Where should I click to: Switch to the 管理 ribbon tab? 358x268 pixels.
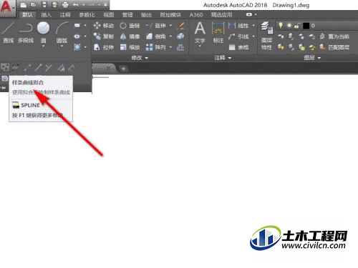tap(127, 15)
